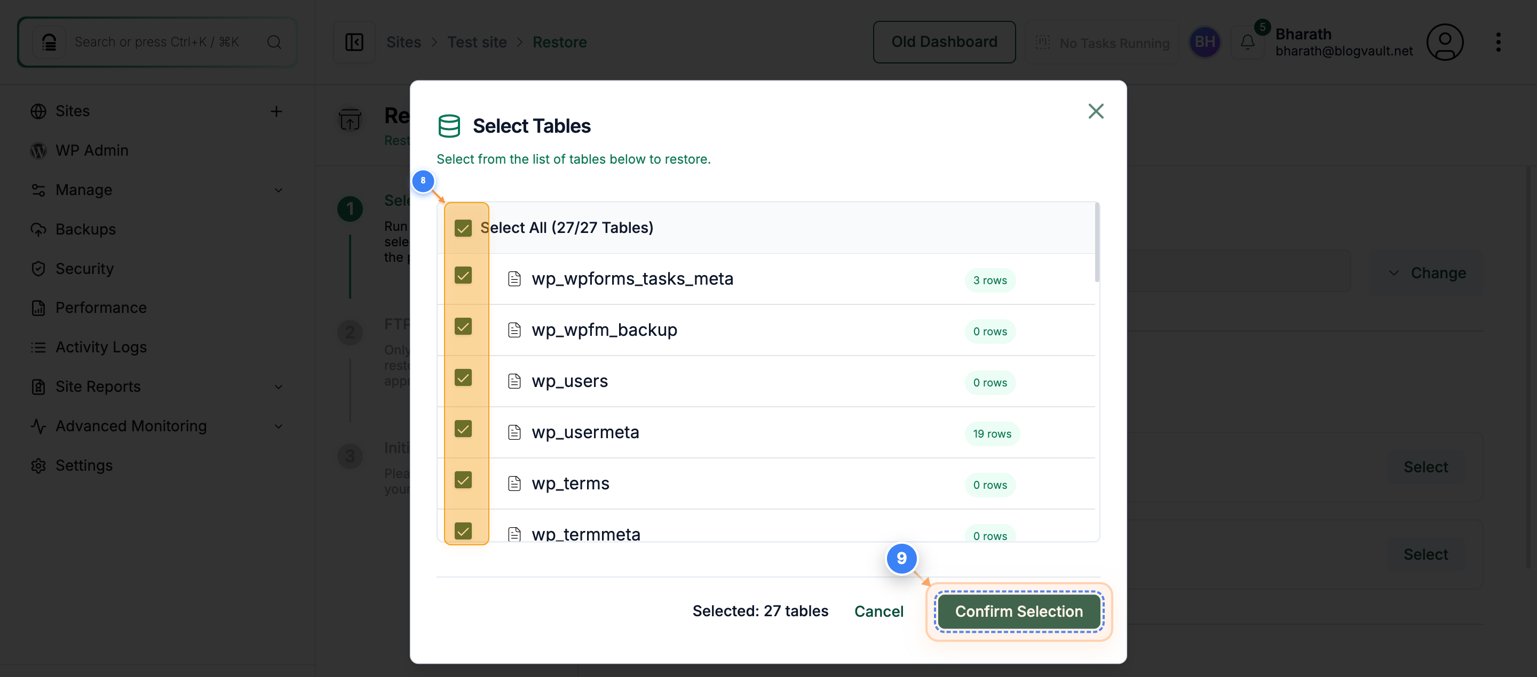Click the Confirm Selection button
Image resolution: width=1537 pixels, height=677 pixels.
tap(1018, 611)
